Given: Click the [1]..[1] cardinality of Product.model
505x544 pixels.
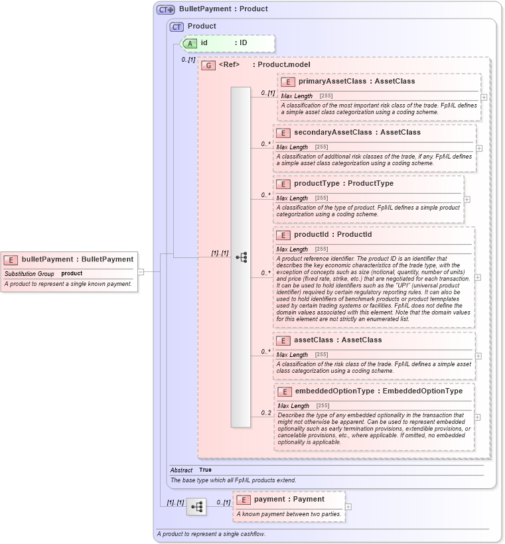Looking at the screenshot, I should pyautogui.click(x=220, y=253).
